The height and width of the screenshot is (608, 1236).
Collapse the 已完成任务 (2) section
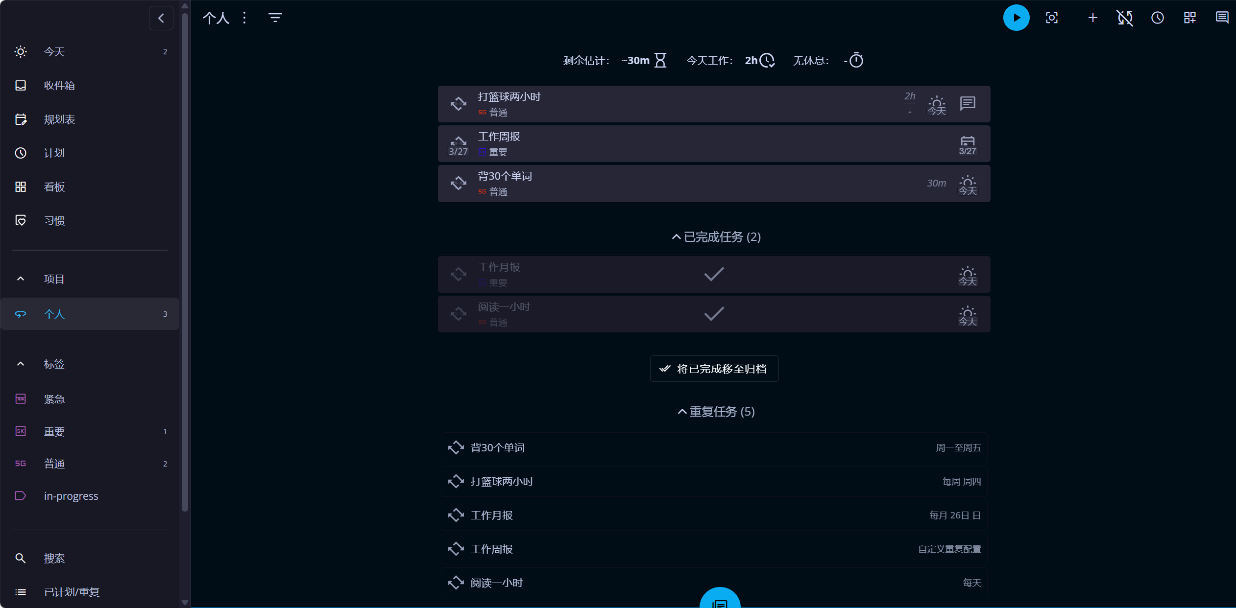(x=715, y=237)
